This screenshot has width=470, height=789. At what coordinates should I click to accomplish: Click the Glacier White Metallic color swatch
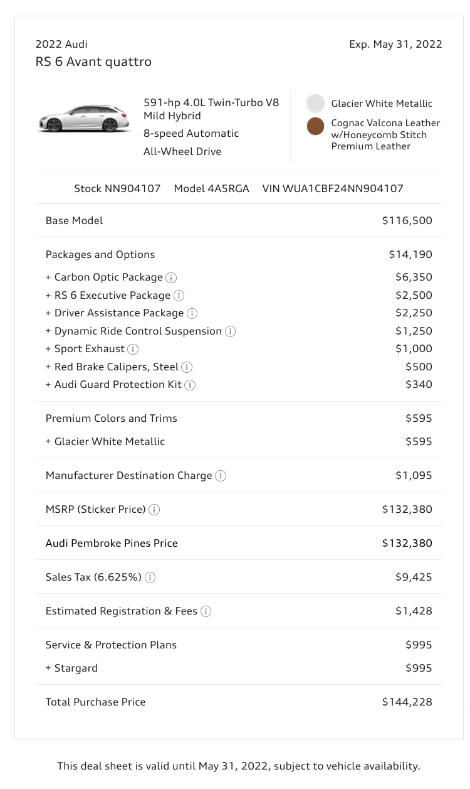coord(315,104)
